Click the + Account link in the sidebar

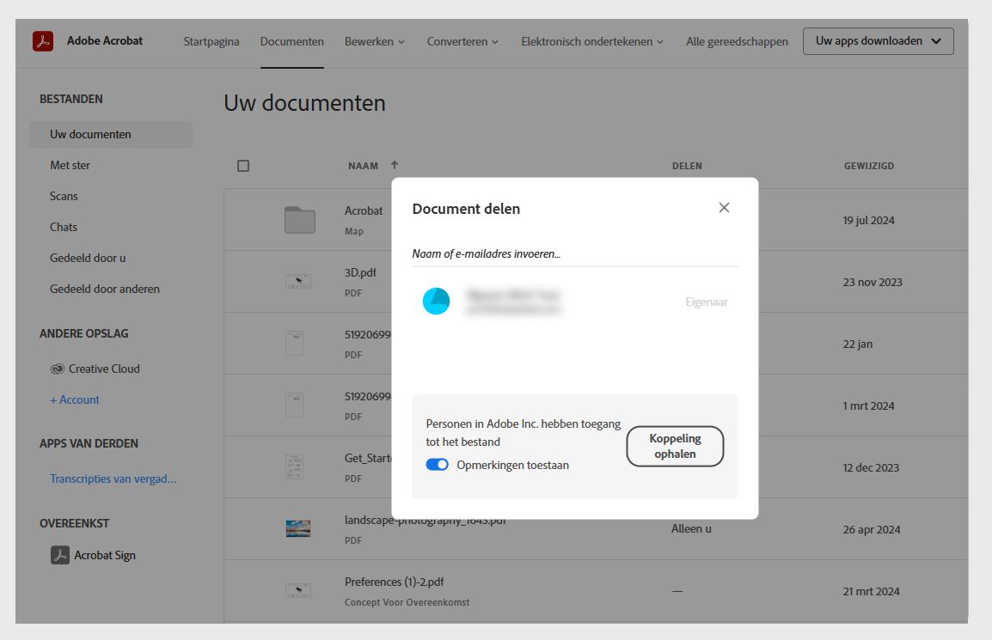pos(75,399)
